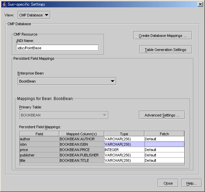Select the isbn field cell

click(39, 144)
